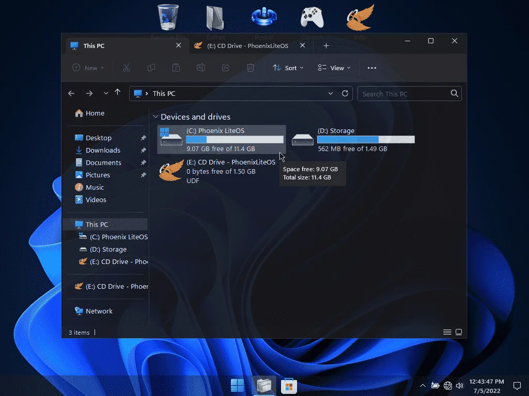The image size is (529, 396).
Task: Unpin Downloads using its pin icon
Action: pos(144,150)
